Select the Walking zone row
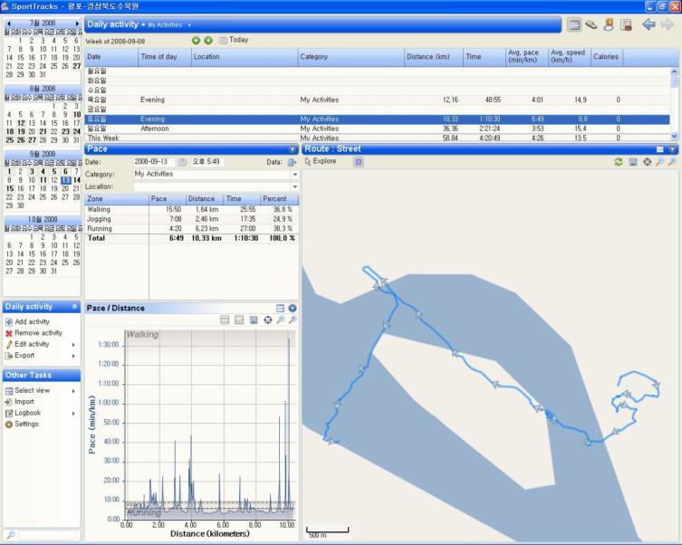 (x=192, y=209)
